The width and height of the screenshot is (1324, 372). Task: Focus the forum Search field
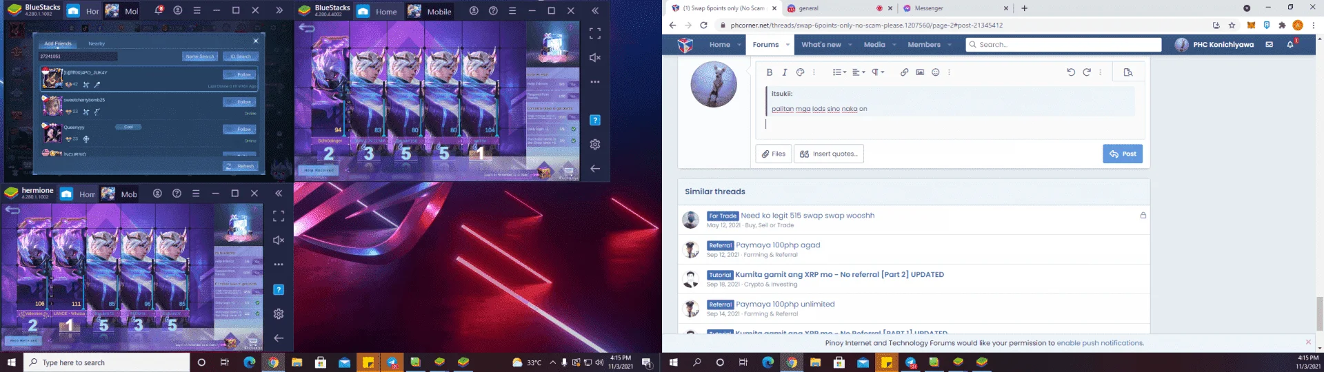pyautogui.click(x=1063, y=45)
